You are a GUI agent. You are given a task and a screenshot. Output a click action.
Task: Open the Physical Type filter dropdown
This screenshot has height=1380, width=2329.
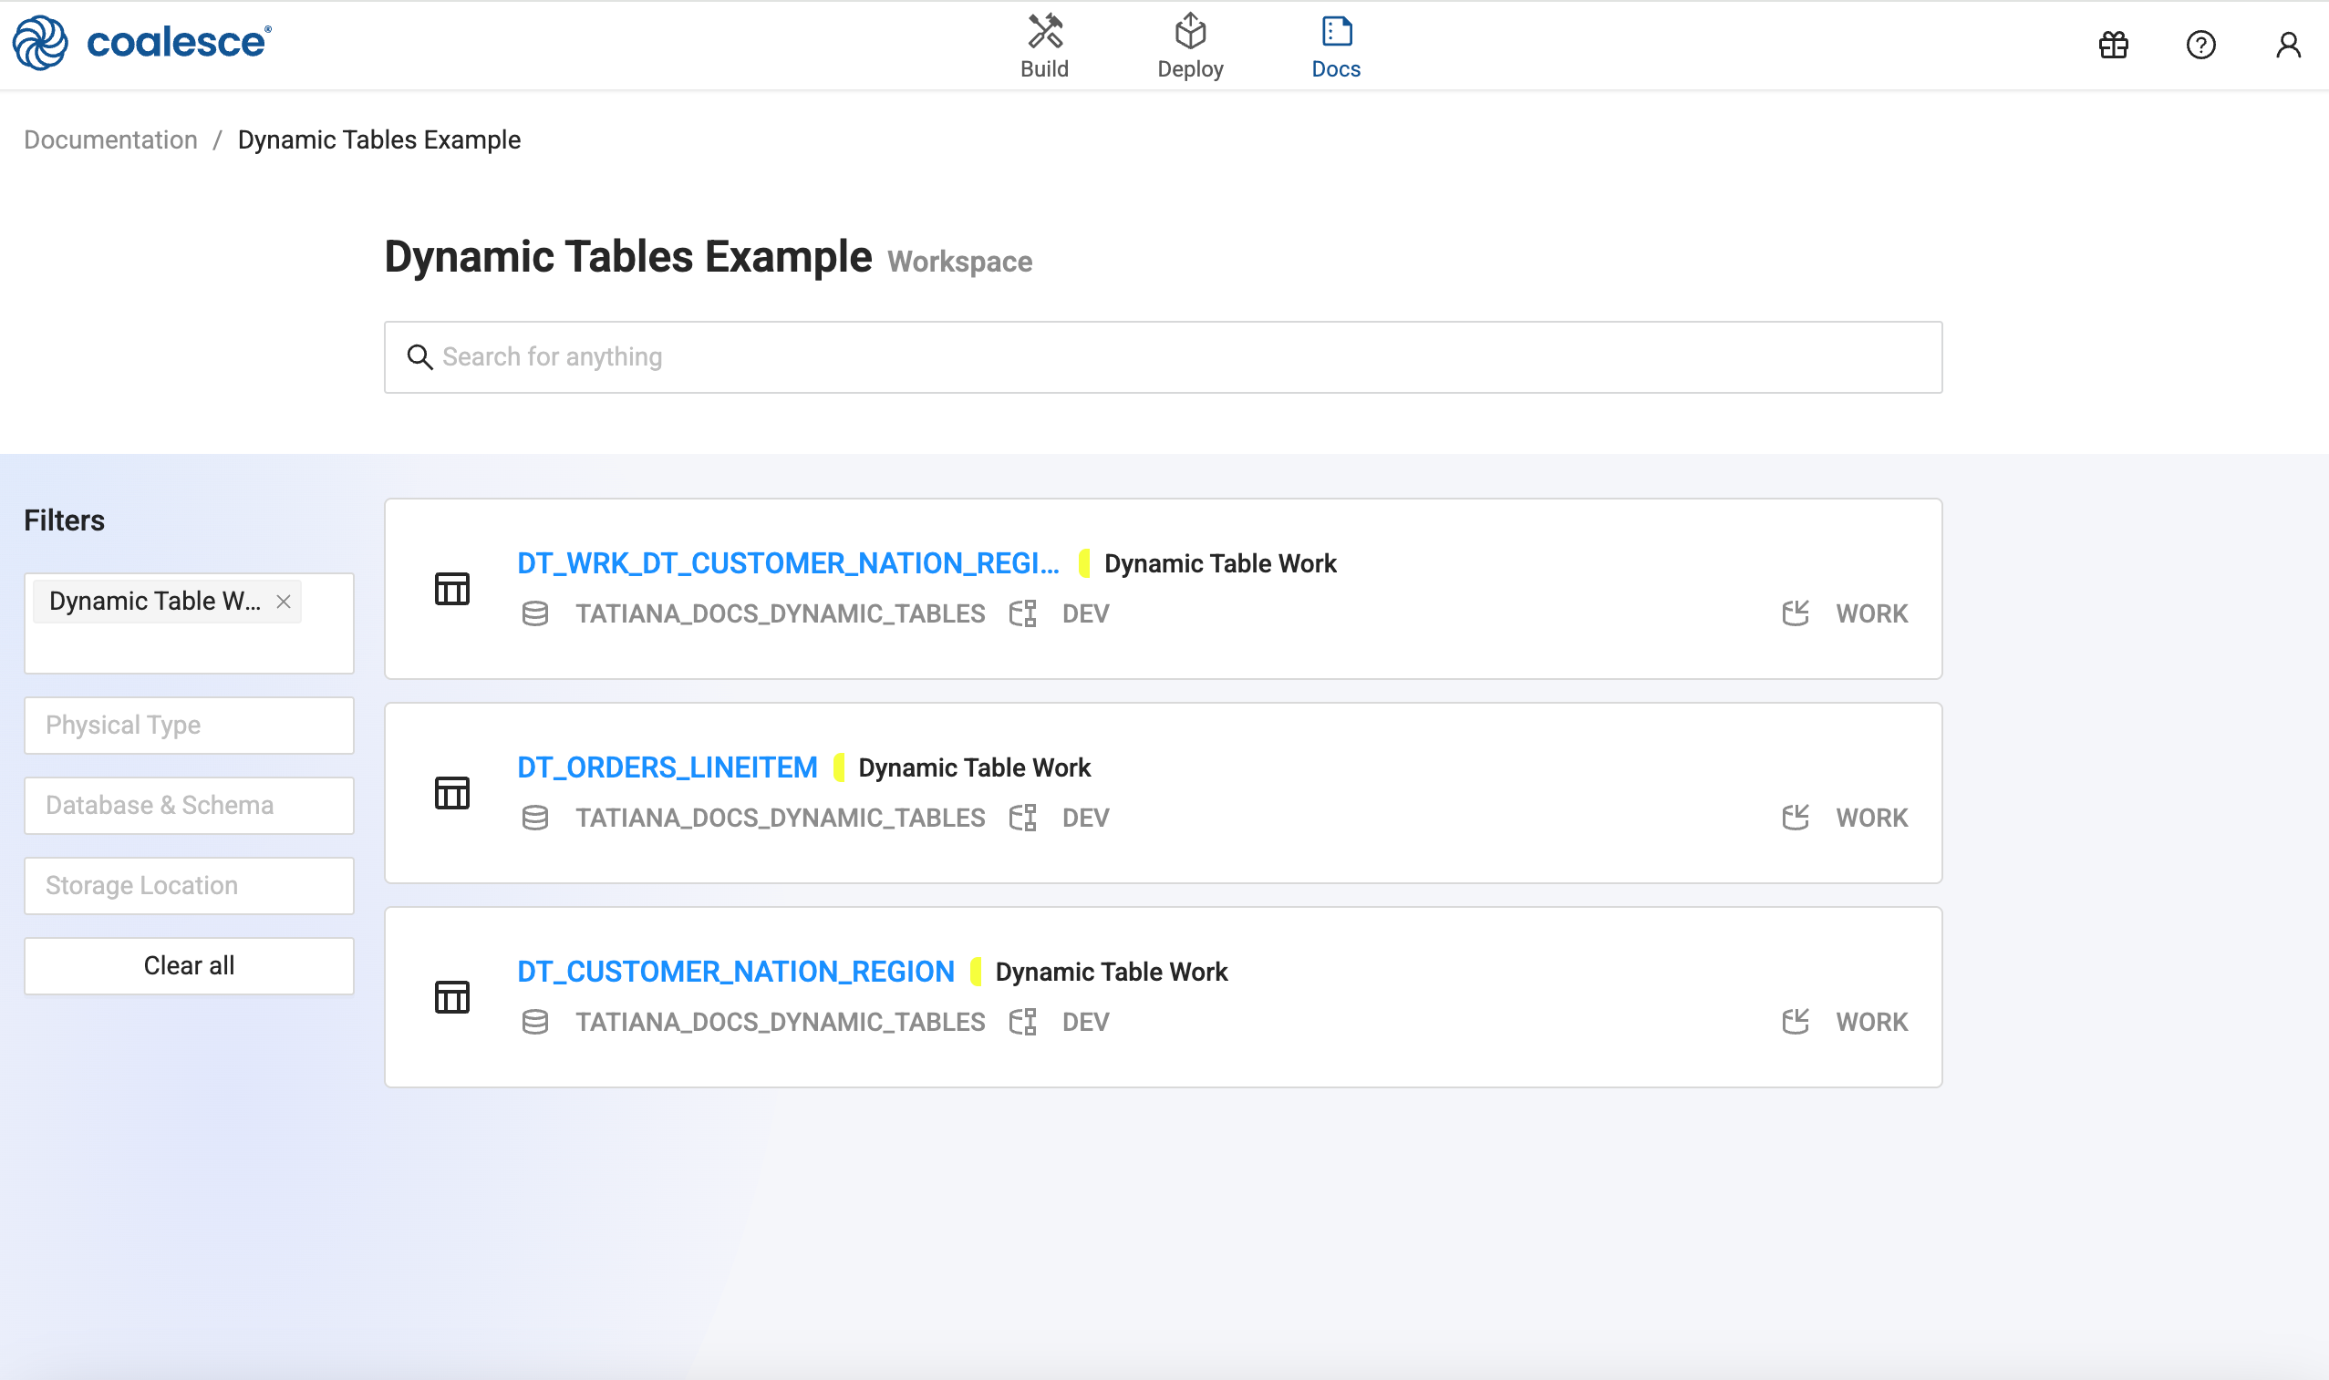[x=189, y=726]
